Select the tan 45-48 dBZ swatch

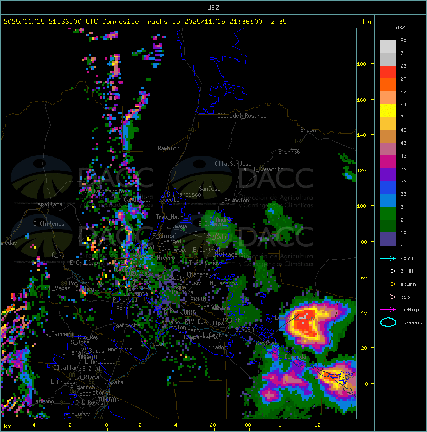tap(388, 136)
